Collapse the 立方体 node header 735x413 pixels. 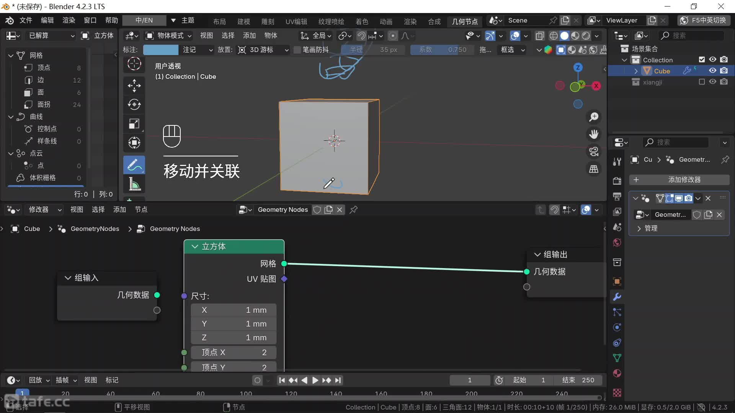[195, 247]
